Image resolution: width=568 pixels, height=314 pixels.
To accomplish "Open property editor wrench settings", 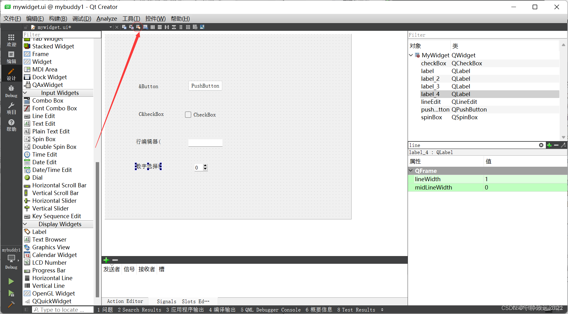I will click(564, 145).
